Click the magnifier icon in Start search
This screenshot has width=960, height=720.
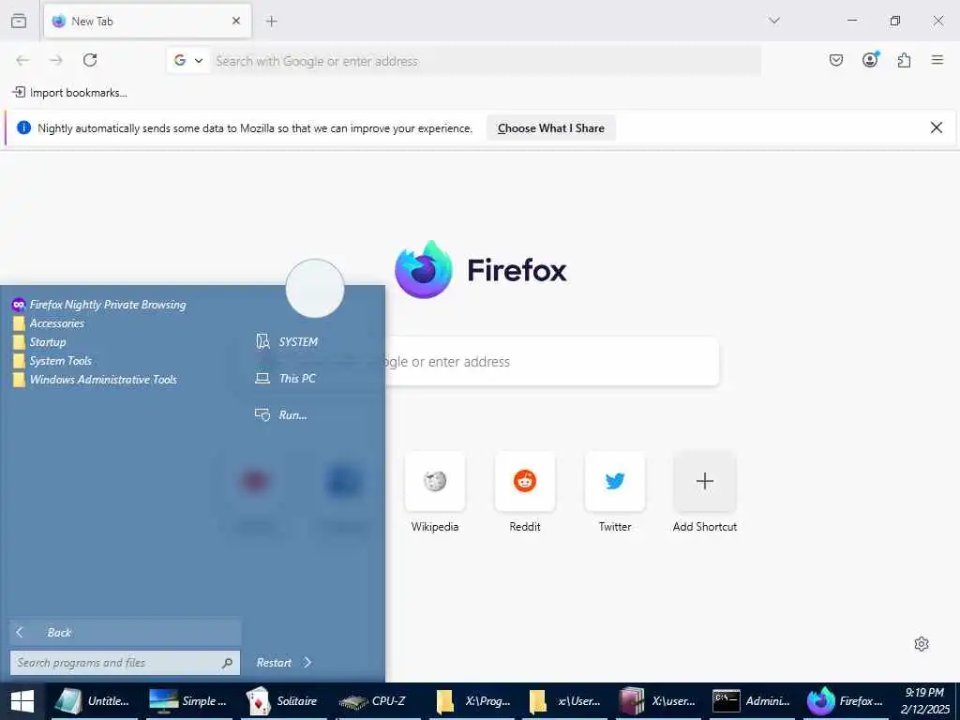coord(227,663)
